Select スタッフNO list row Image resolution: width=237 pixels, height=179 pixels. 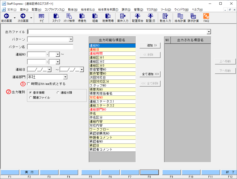[112, 85]
